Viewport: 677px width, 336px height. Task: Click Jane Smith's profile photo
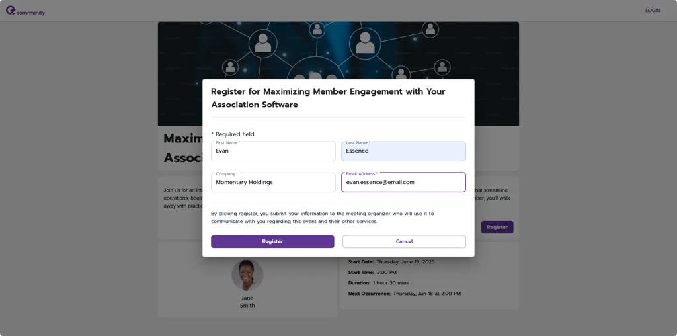pyautogui.click(x=247, y=275)
